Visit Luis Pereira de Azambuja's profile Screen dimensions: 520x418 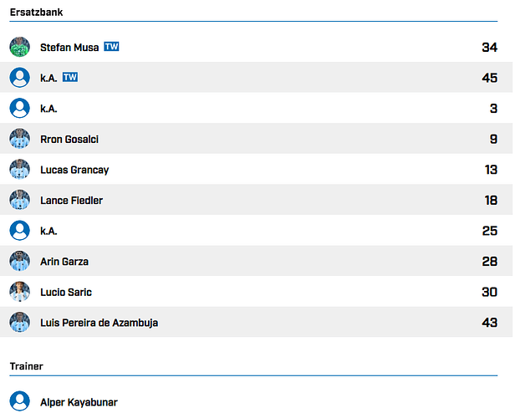pyautogui.click(x=99, y=323)
